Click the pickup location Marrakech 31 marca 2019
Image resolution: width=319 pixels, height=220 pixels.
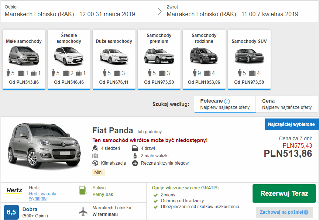(70, 14)
